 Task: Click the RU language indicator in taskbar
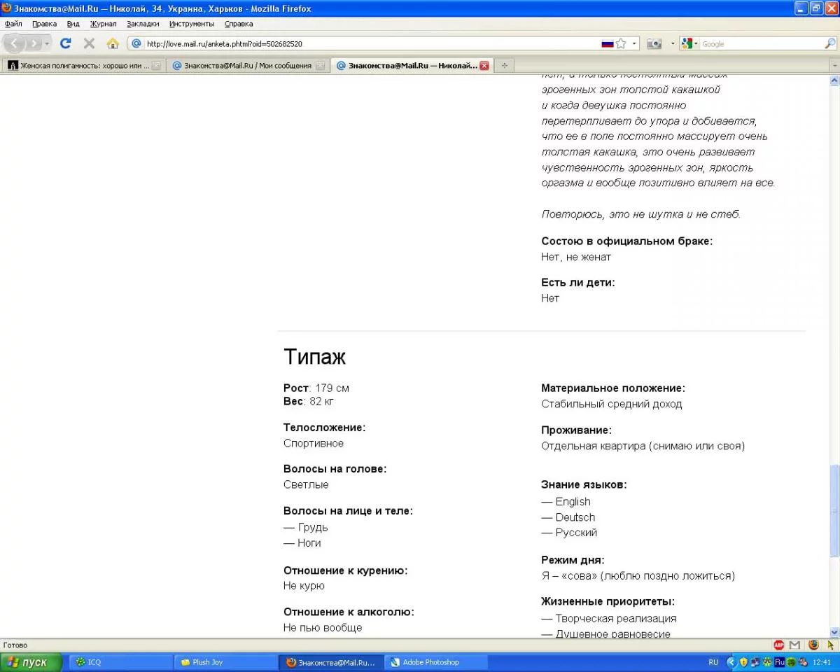click(x=713, y=662)
